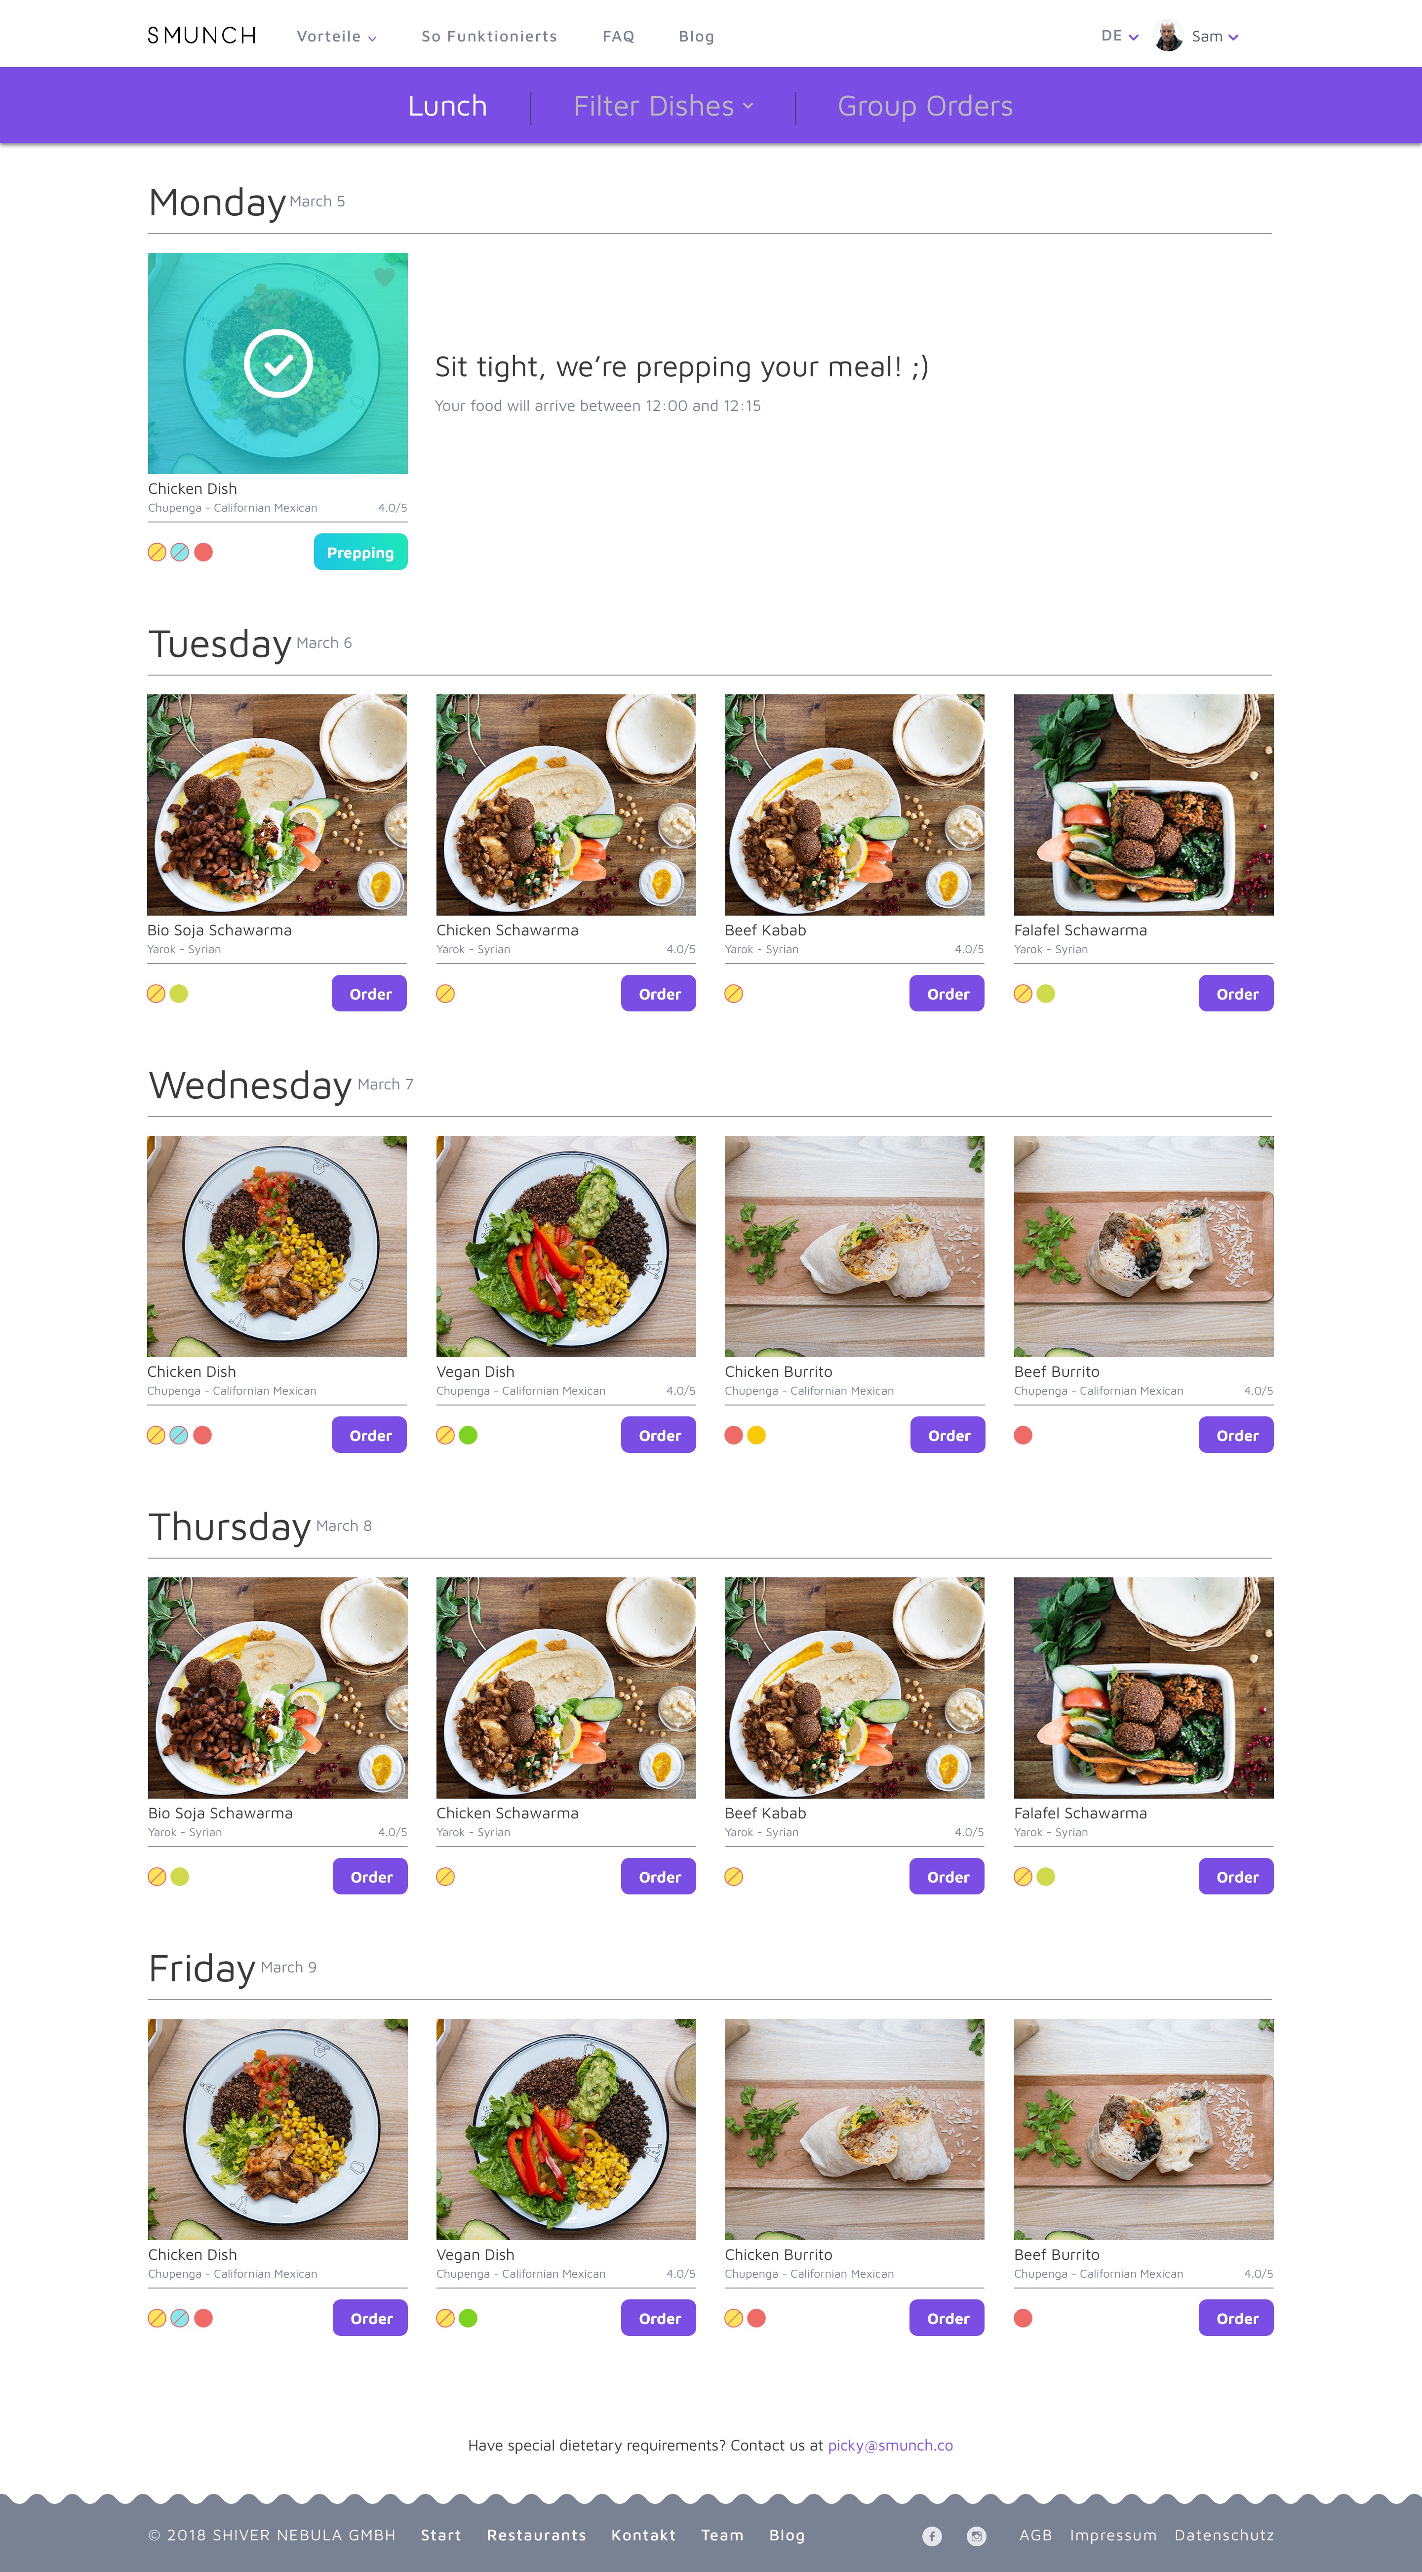Open the FAQ menu item
This screenshot has height=2572, width=1422.
619,36
